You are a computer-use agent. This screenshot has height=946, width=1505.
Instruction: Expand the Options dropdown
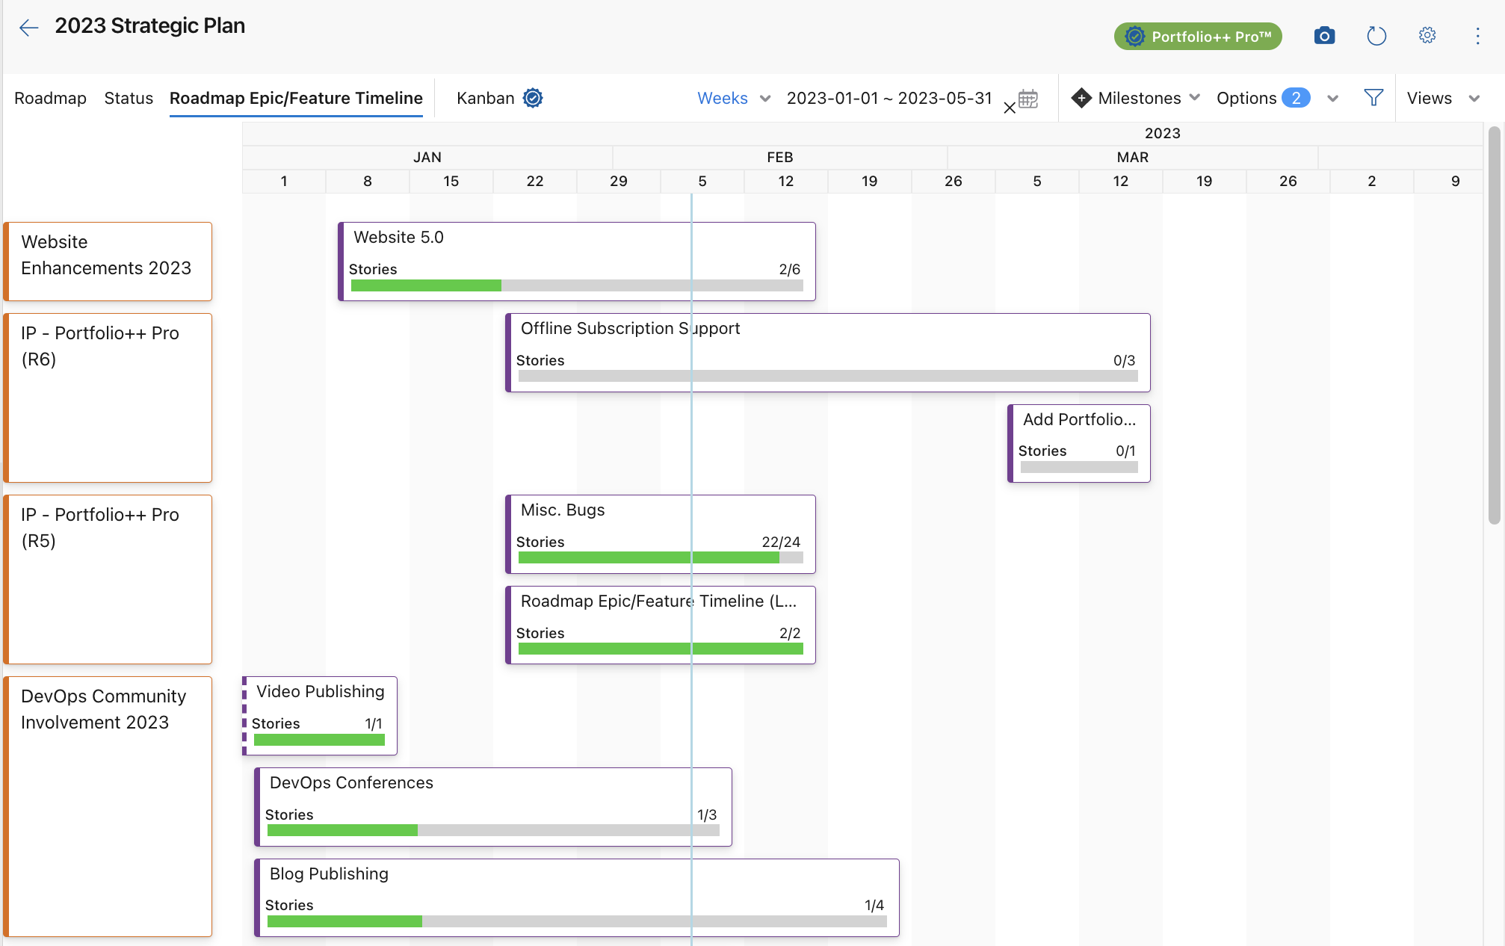(x=1333, y=98)
